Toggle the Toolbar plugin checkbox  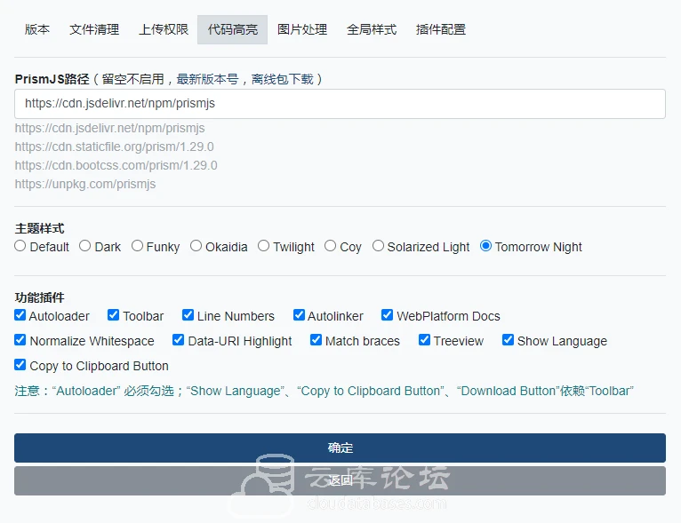(114, 315)
